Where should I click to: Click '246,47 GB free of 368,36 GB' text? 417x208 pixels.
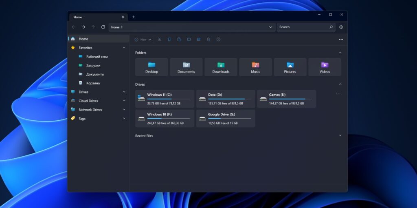165,123
